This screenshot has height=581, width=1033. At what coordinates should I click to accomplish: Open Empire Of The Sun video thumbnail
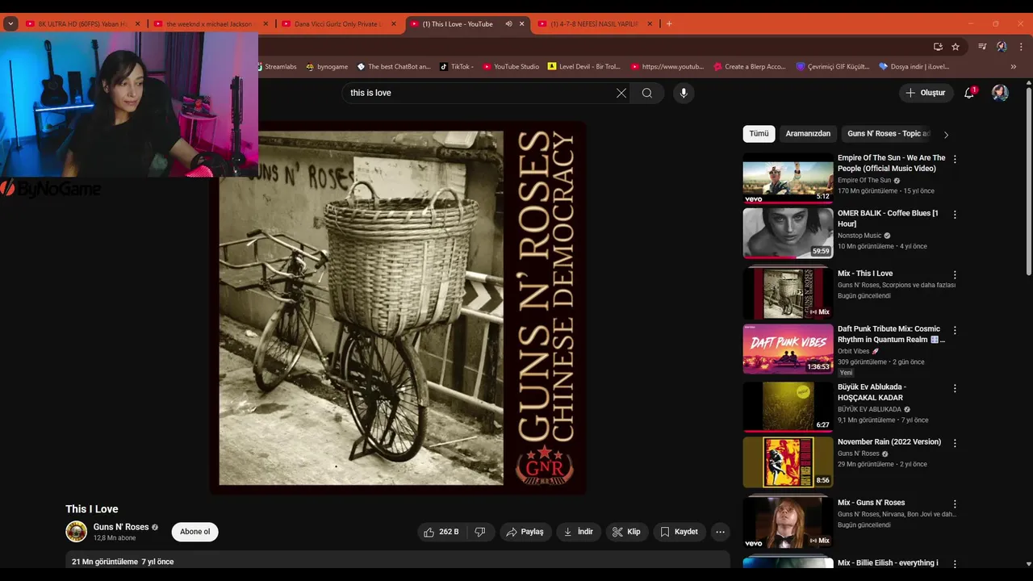(788, 178)
